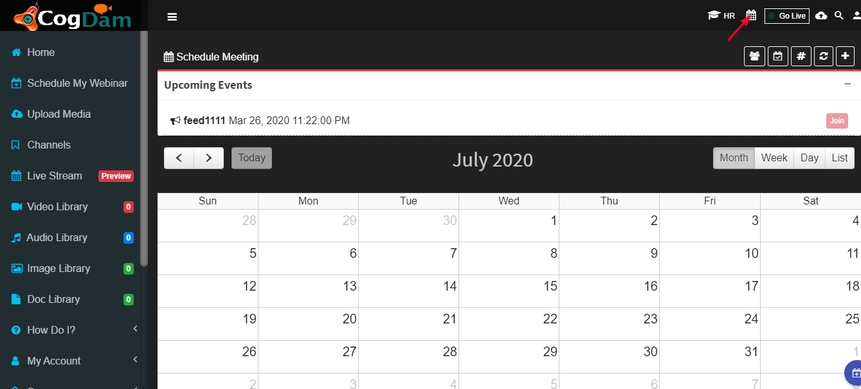
Task: Join the feed1111 event
Action: 837,121
